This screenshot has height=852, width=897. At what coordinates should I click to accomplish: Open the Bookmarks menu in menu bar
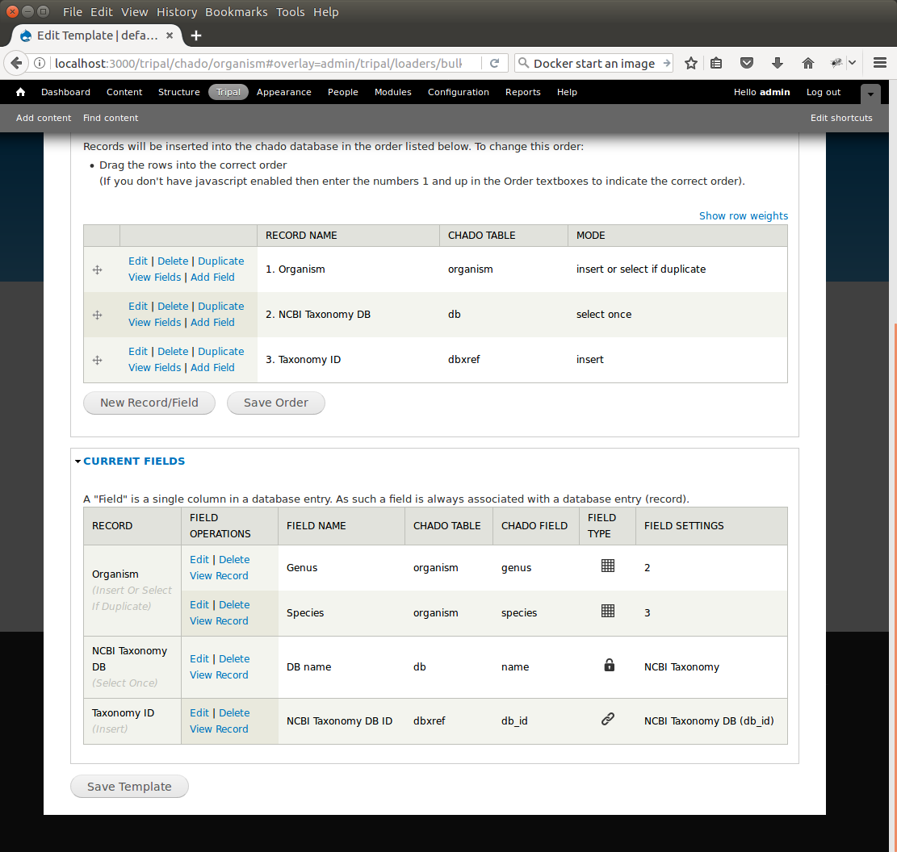tap(236, 12)
